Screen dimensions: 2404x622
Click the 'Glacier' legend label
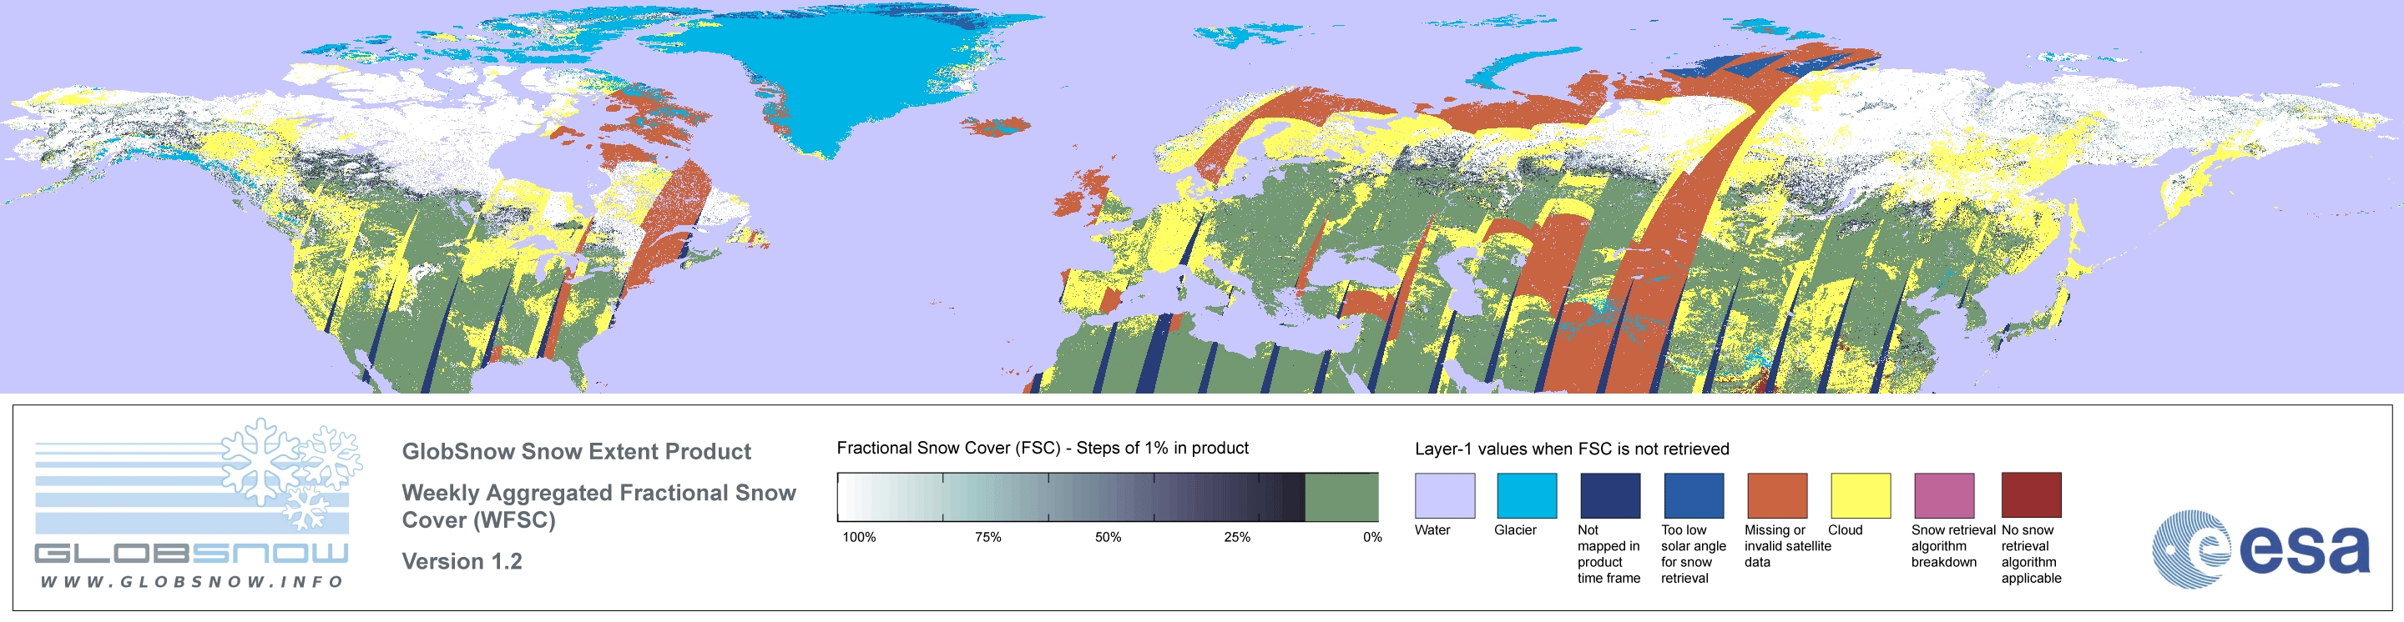(x=1515, y=529)
